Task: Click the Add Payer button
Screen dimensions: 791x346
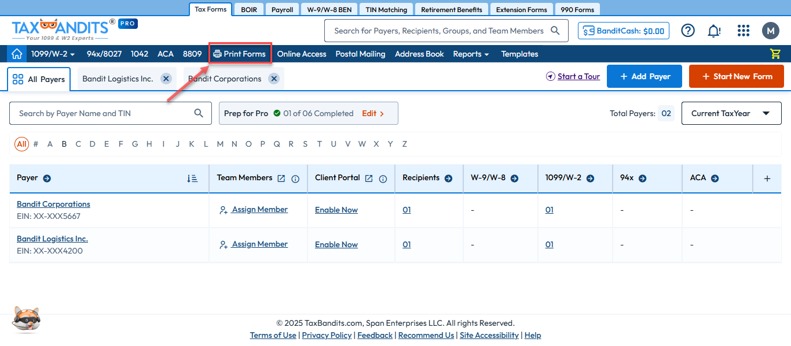Action: (x=644, y=76)
